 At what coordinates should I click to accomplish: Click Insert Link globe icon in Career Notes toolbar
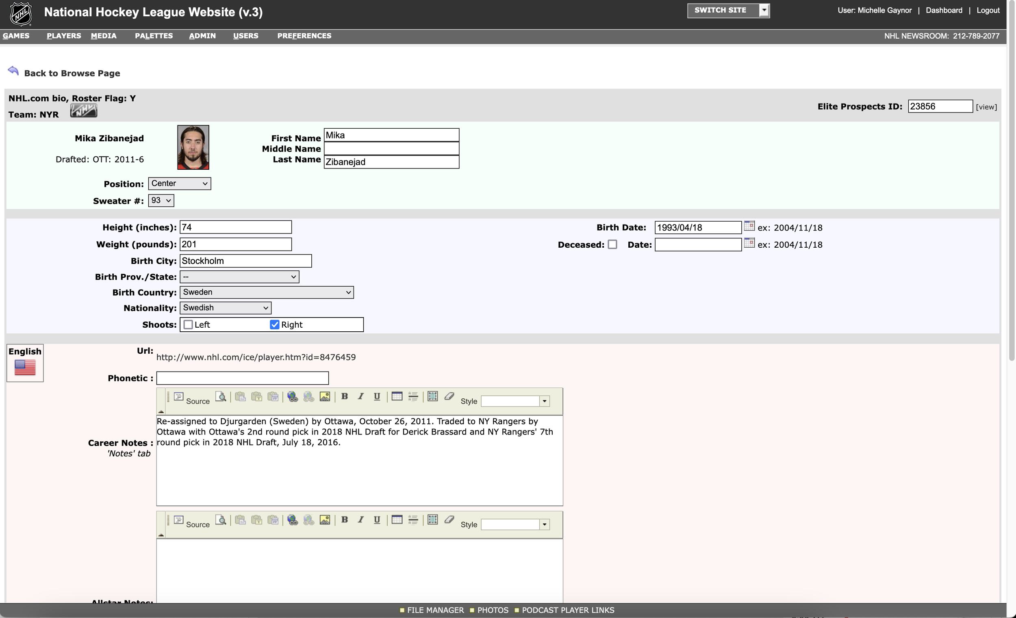point(292,396)
